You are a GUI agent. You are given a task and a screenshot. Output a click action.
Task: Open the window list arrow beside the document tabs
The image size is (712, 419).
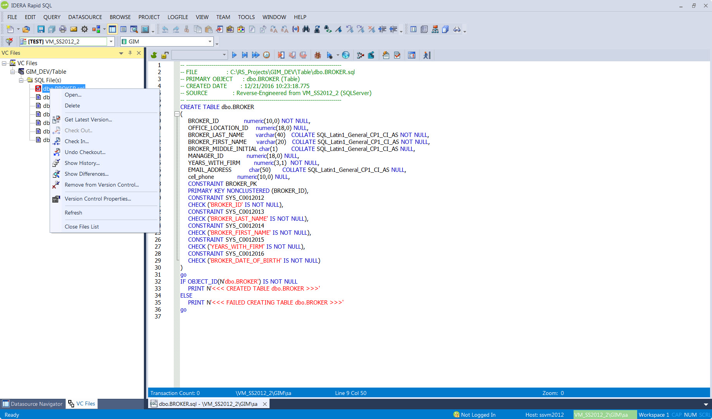706,404
